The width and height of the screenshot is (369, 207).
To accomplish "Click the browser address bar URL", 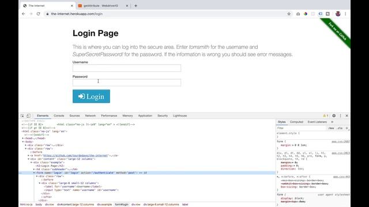I will click(77, 14).
